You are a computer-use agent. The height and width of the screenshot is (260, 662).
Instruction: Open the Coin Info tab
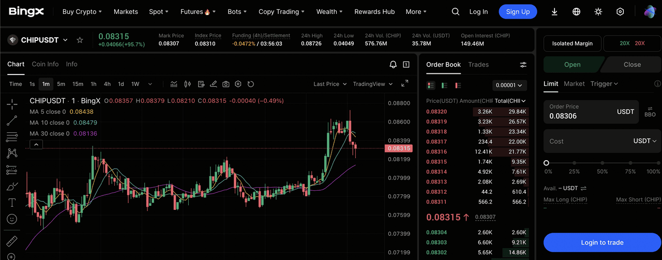45,64
